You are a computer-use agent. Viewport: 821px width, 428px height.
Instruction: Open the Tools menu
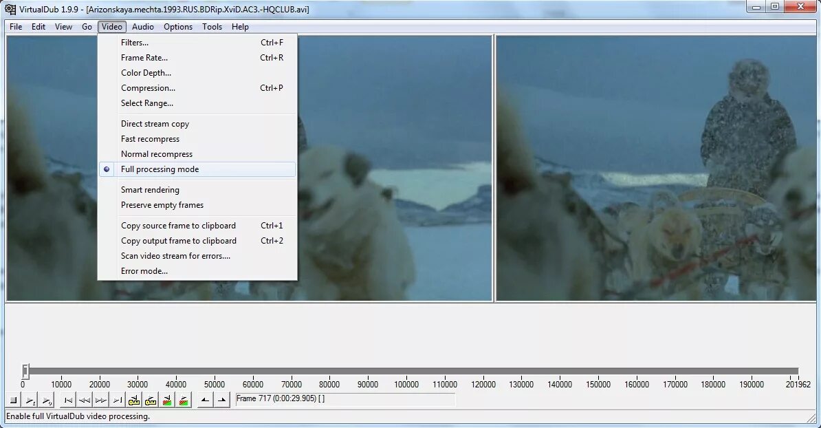pos(212,27)
